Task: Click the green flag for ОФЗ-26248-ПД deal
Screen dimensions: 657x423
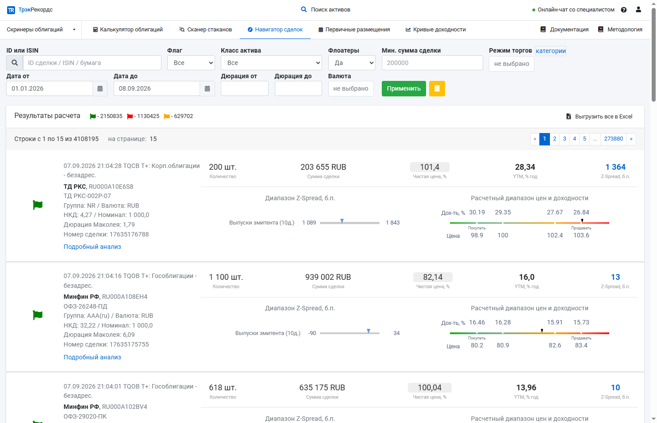Action: 38,315
